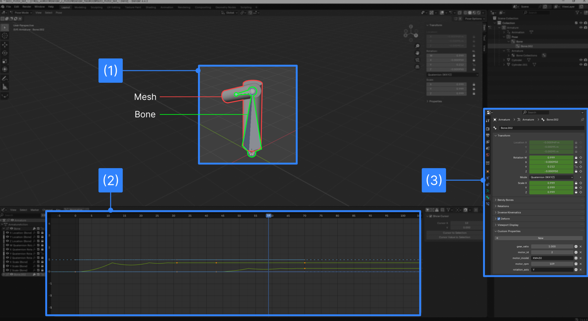Click the motor_id value slider field

552,252
